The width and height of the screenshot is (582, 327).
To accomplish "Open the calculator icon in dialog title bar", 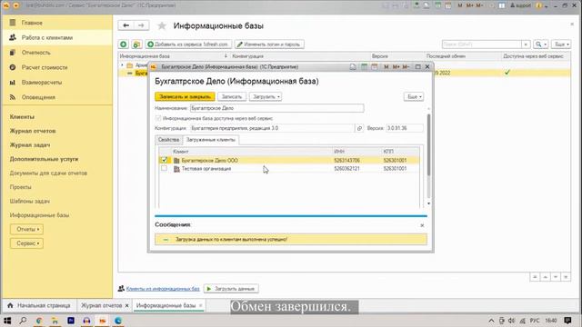I will pyautogui.click(x=364, y=66).
